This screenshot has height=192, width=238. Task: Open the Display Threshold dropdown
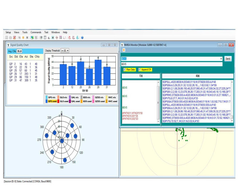(65, 51)
